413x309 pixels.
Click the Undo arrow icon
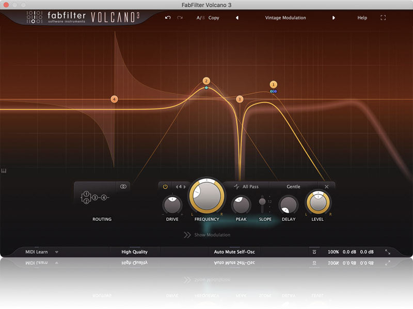(x=168, y=18)
